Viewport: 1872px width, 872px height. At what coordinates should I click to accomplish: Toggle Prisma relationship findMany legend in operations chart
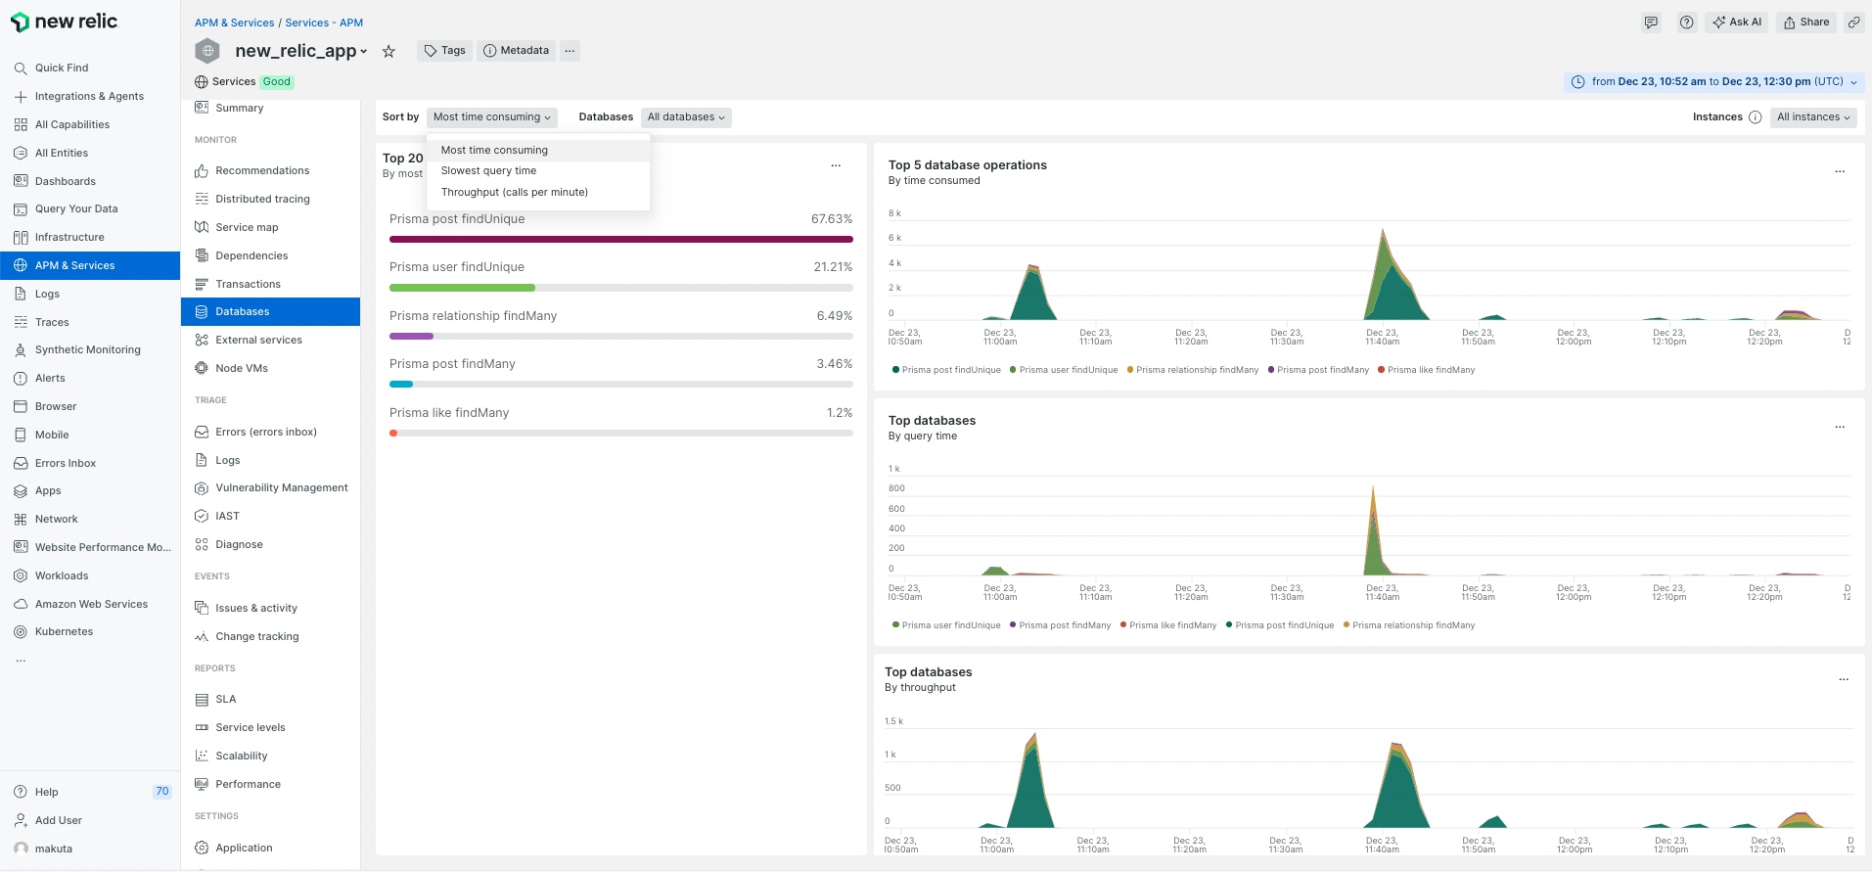pyautogui.click(x=1193, y=370)
